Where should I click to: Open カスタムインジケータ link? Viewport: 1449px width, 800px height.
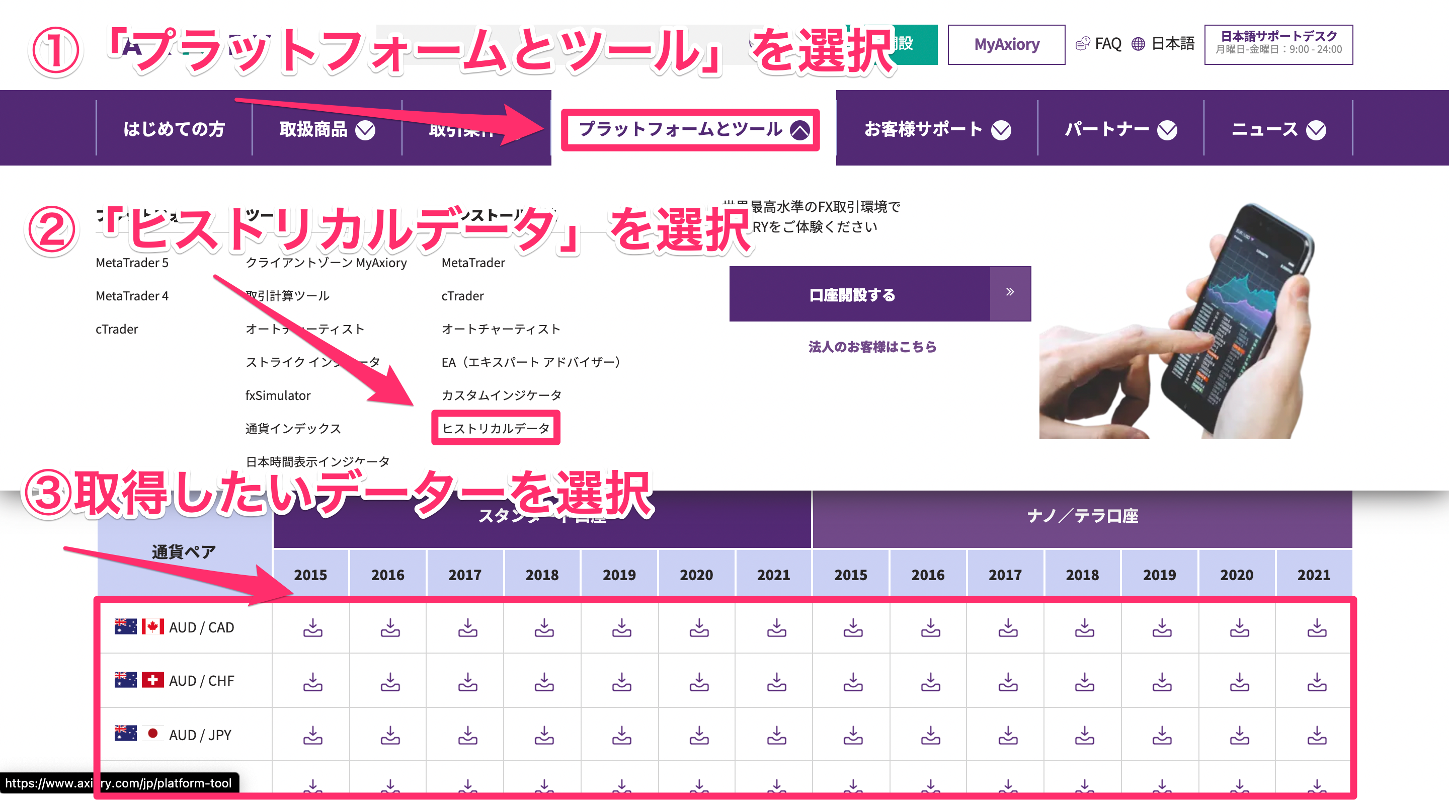tap(501, 395)
